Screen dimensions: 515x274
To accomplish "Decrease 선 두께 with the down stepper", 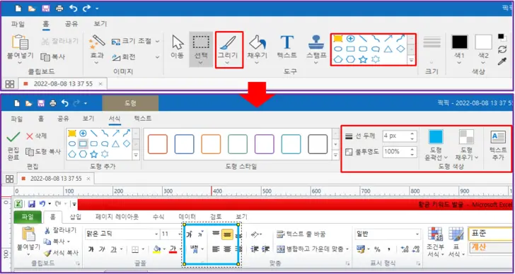I will point(412,138).
